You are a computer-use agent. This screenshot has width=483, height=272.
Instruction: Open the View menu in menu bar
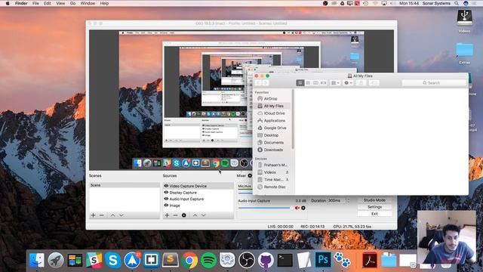60,3
